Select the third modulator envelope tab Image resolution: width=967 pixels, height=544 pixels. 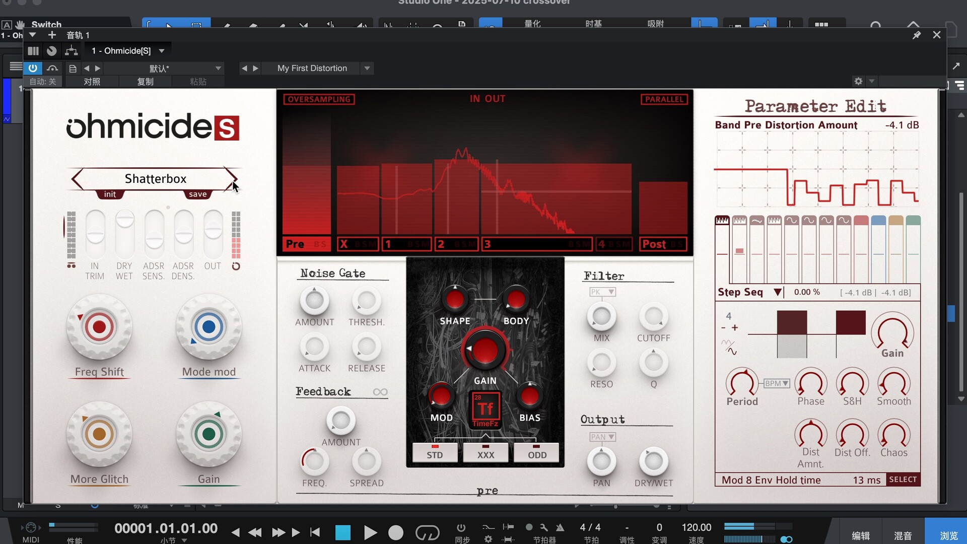pos(756,221)
